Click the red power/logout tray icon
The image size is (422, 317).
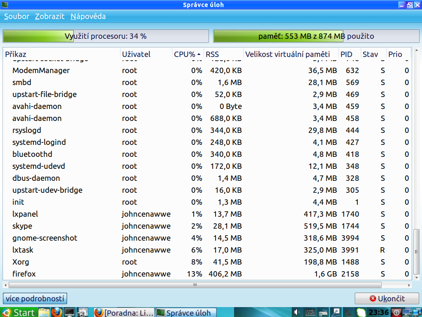pos(396,312)
